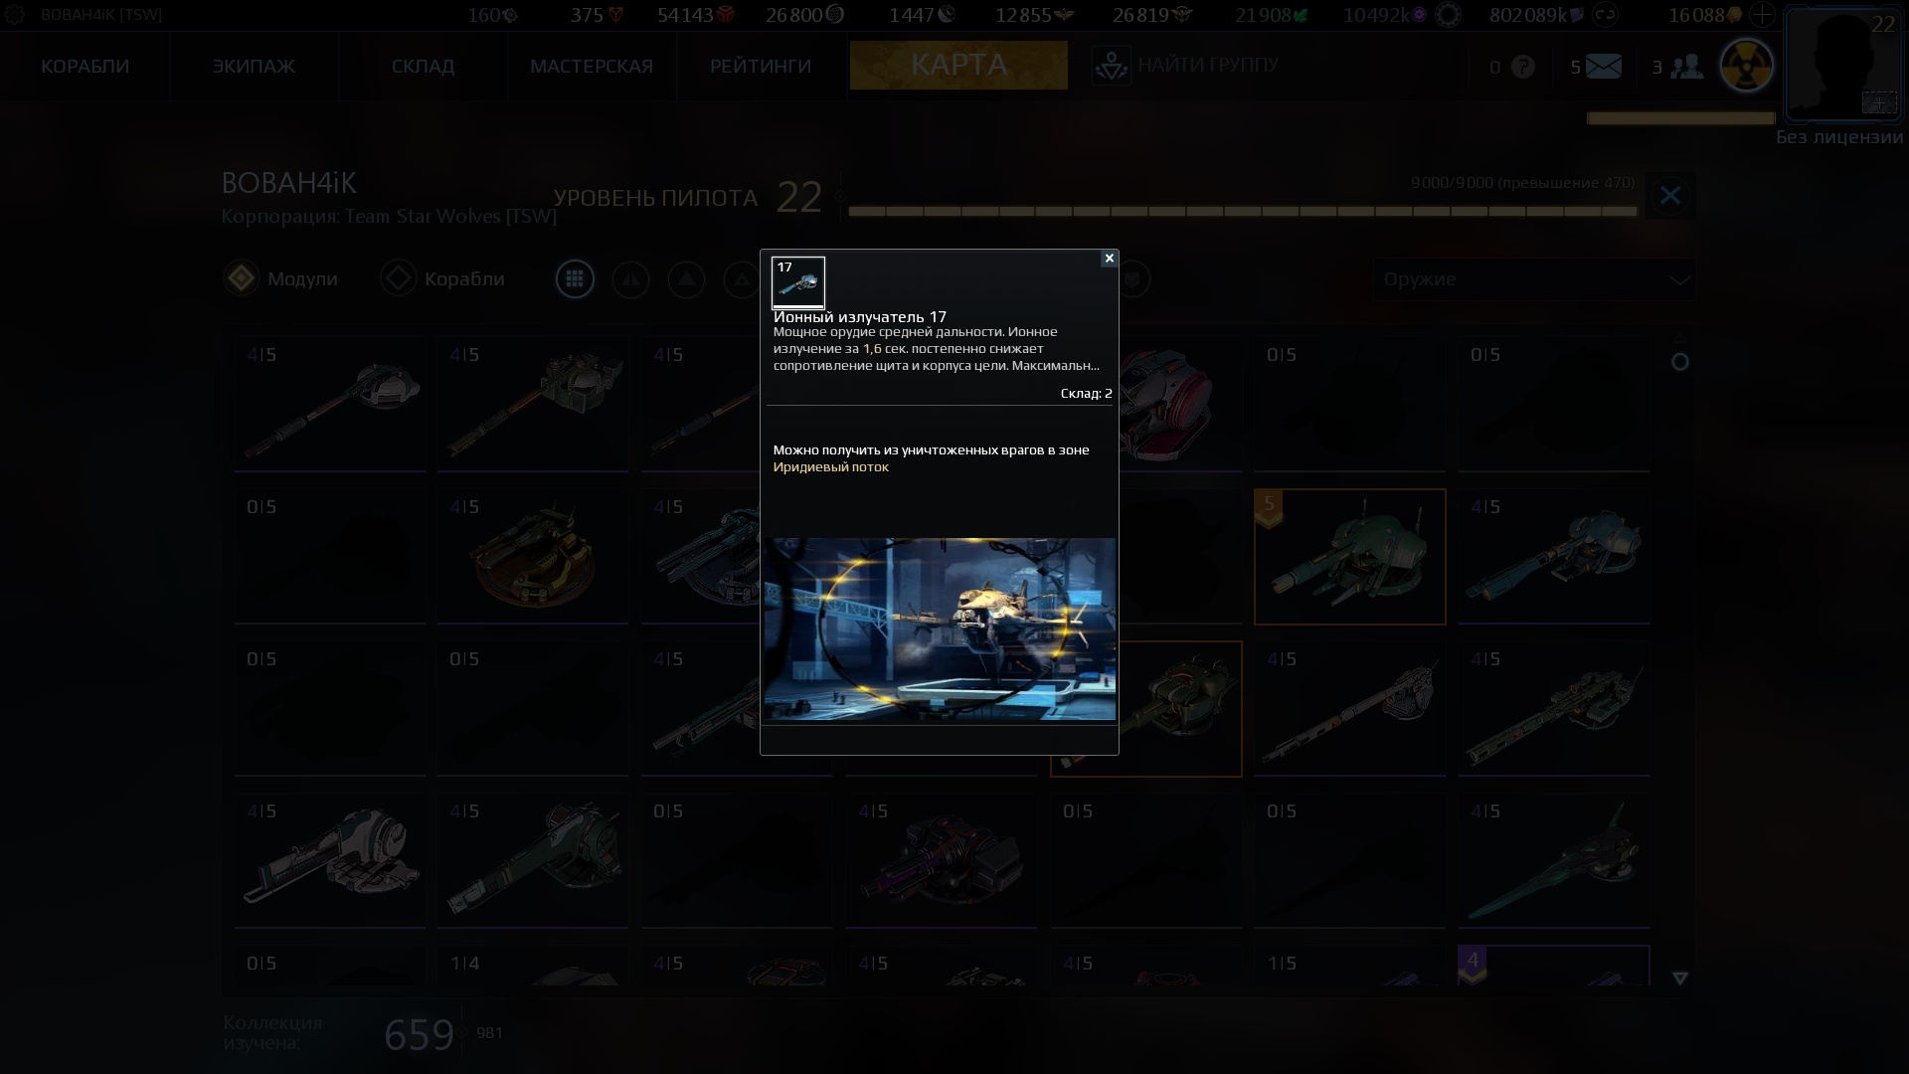Click the currency exchange arrows icon
Image resolution: width=1909 pixels, height=1074 pixels.
pos(1605,15)
